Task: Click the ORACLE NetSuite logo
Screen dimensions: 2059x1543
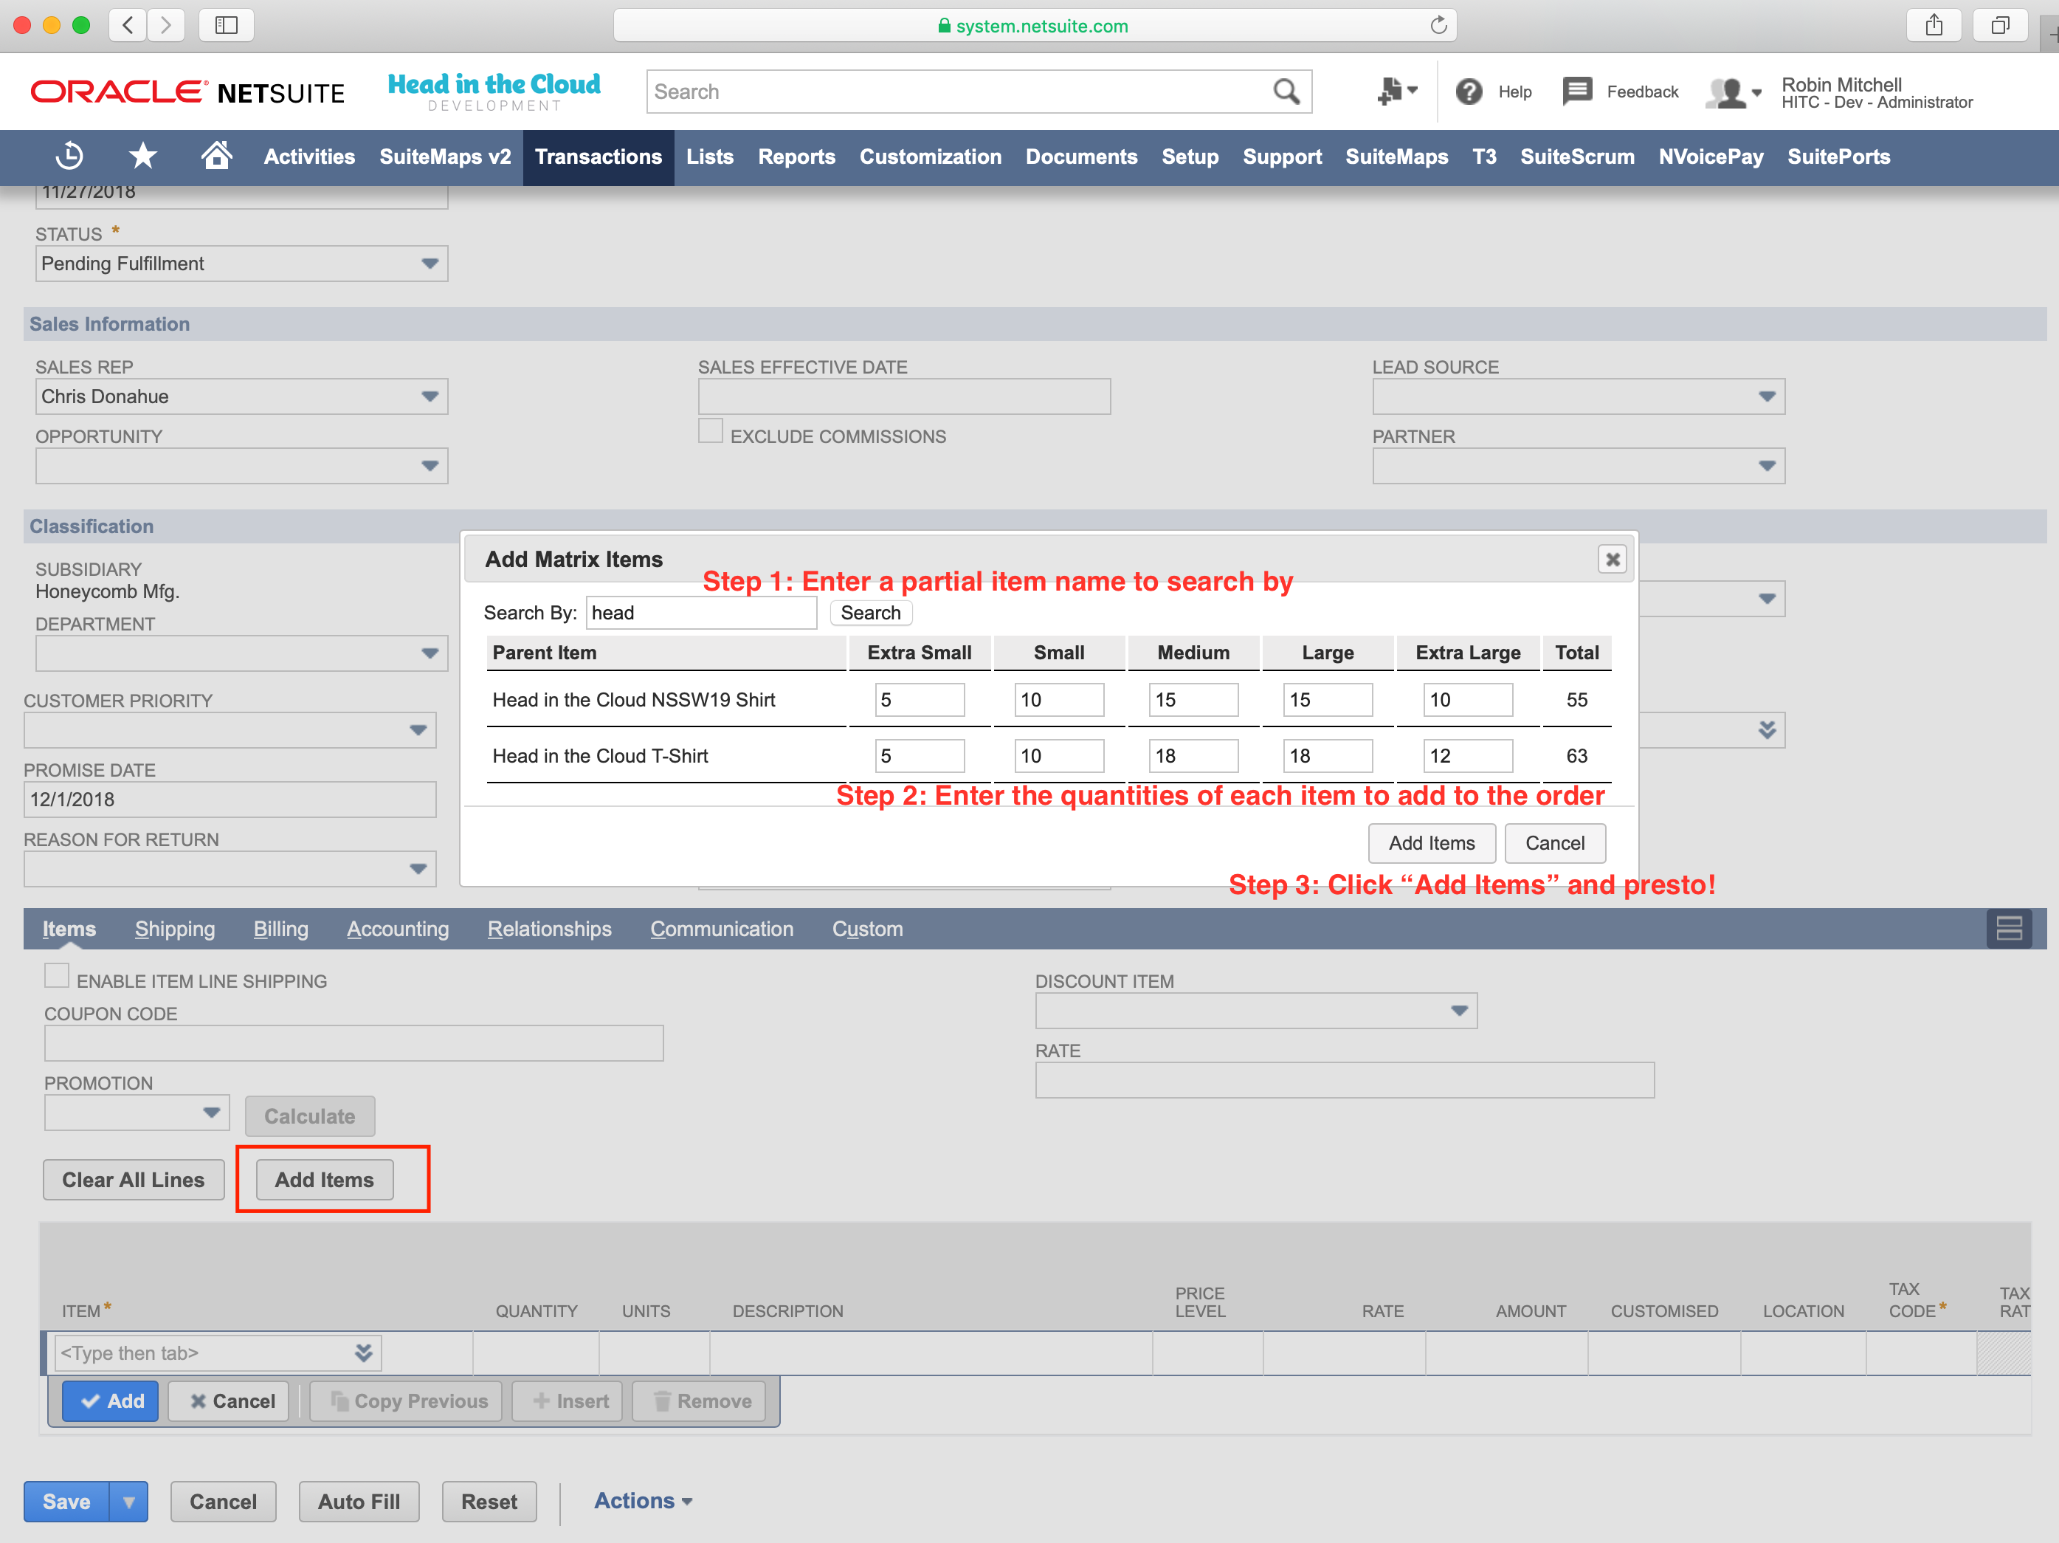Action: (188, 92)
